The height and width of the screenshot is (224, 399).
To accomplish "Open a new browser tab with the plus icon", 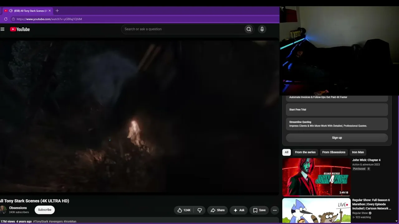I will pyautogui.click(x=57, y=11).
